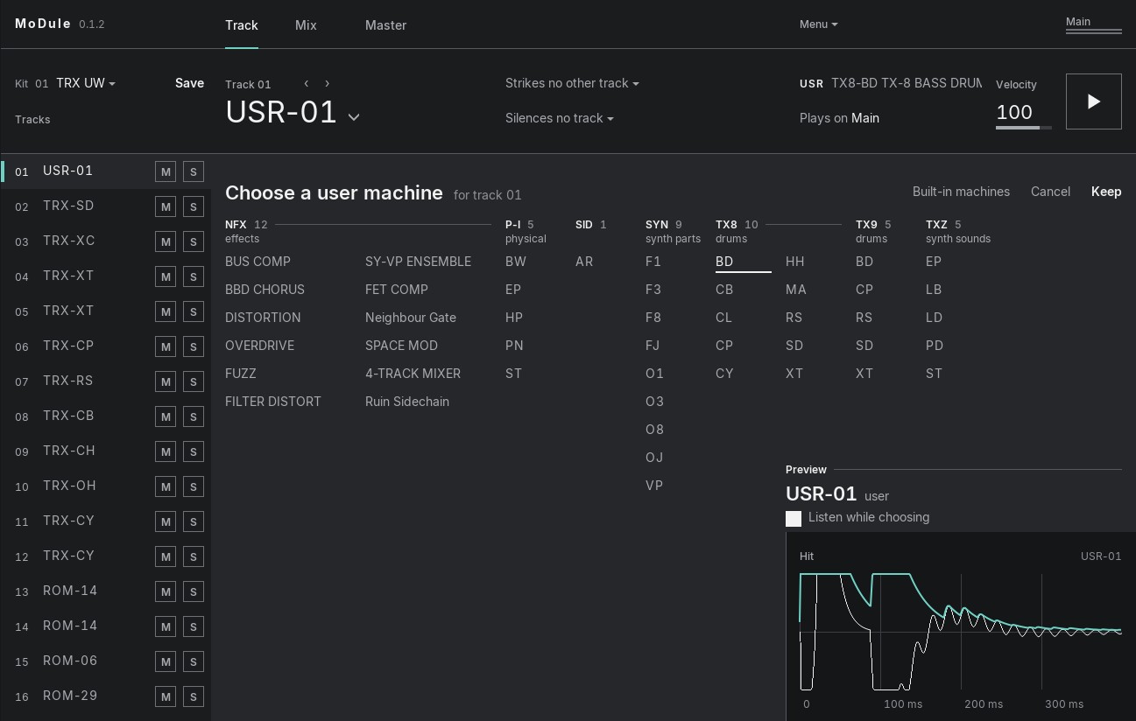Open the Kit TRX UW dropdown
1136x721 pixels.
[86, 83]
